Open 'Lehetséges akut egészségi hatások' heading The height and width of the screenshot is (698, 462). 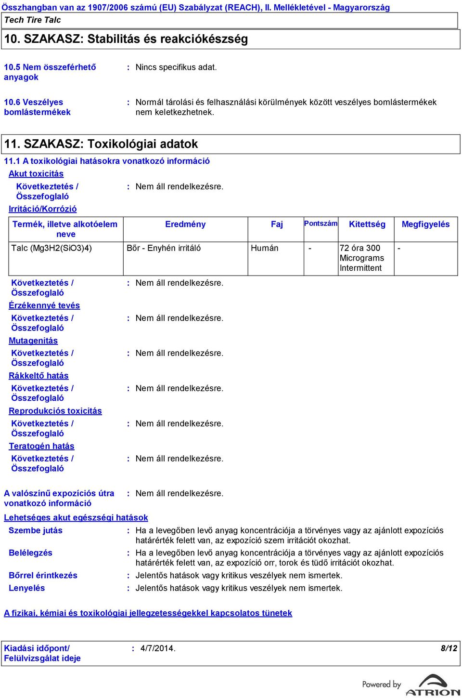[76, 517]
